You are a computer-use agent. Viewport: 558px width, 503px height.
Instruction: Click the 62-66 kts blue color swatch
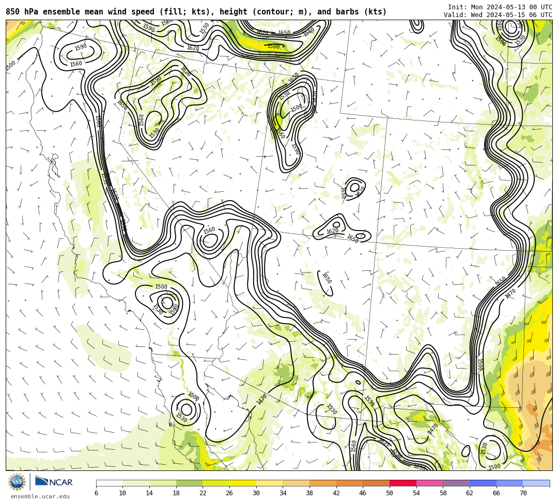(483, 483)
